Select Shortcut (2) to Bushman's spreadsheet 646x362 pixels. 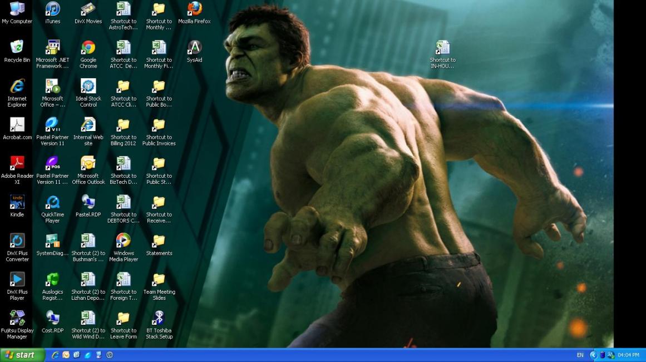(88, 240)
